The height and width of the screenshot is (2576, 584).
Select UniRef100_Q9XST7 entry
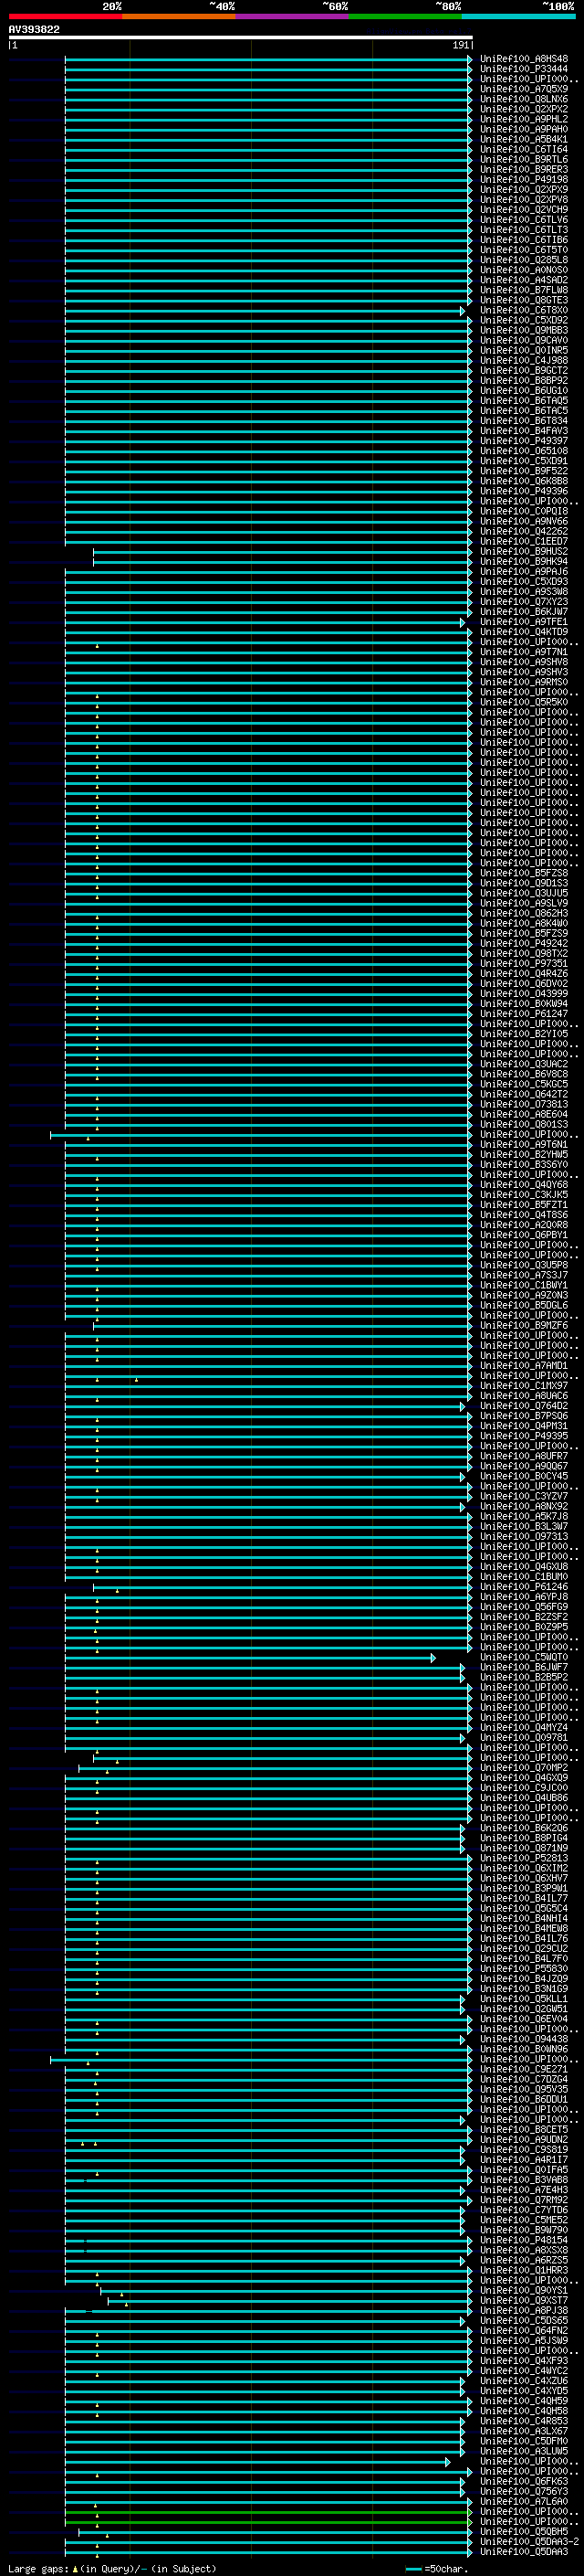click(x=524, y=2300)
